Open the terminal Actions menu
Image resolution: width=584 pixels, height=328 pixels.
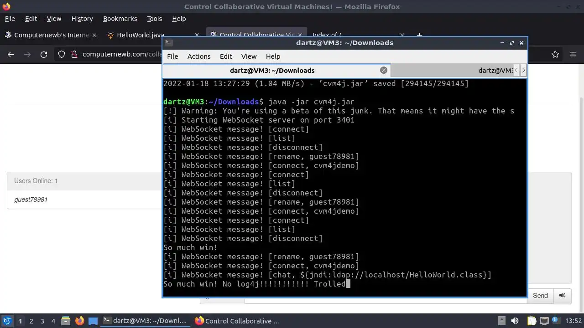point(199,56)
